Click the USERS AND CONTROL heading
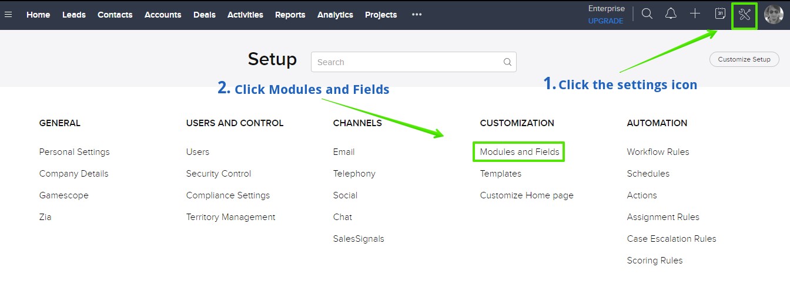This screenshot has height=284, width=790. click(235, 123)
